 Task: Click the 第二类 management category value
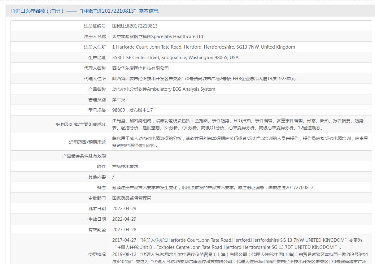(119, 100)
